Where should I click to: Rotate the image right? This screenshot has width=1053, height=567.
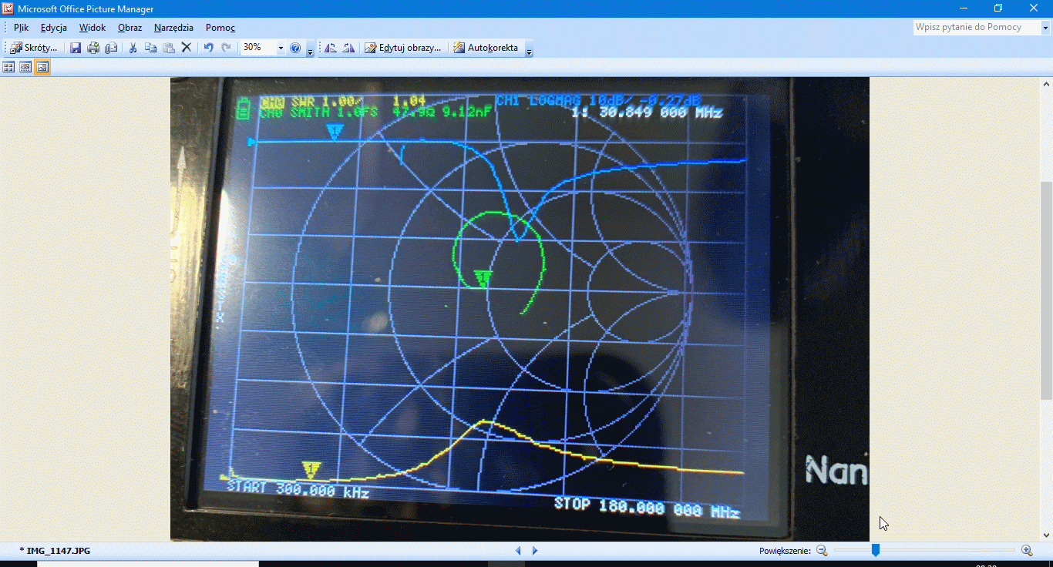[x=348, y=48]
